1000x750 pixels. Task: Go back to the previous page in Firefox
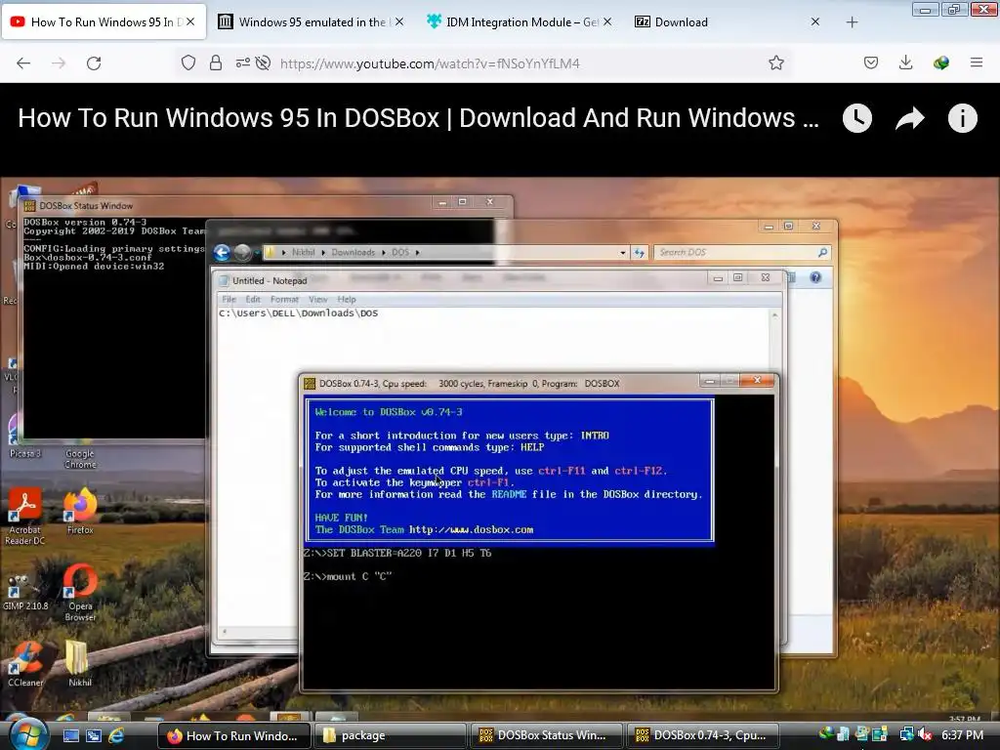23,63
